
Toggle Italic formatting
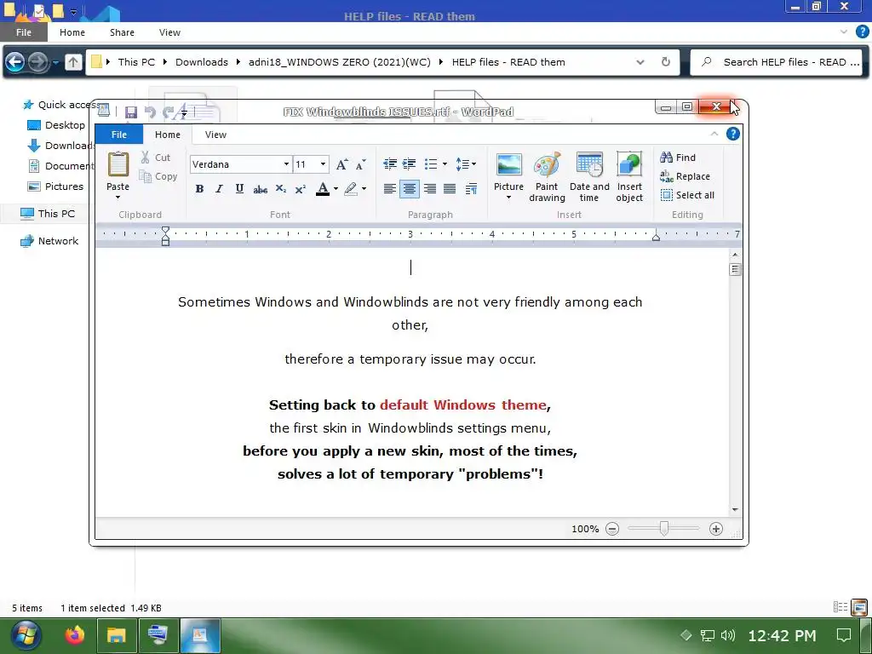click(x=219, y=189)
